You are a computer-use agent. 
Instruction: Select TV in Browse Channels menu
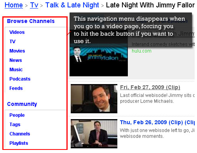click(12, 42)
